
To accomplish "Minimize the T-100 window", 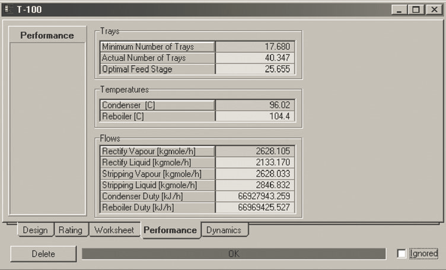I will click(x=400, y=10).
